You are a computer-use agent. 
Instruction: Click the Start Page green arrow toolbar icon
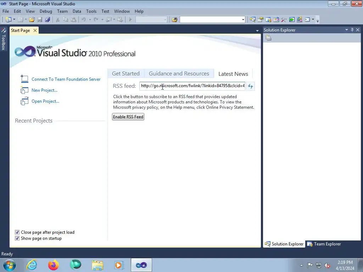(292, 20)
